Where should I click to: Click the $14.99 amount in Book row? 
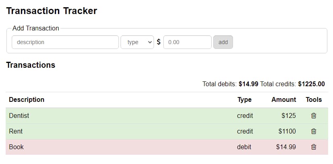(x=286, y=147)
